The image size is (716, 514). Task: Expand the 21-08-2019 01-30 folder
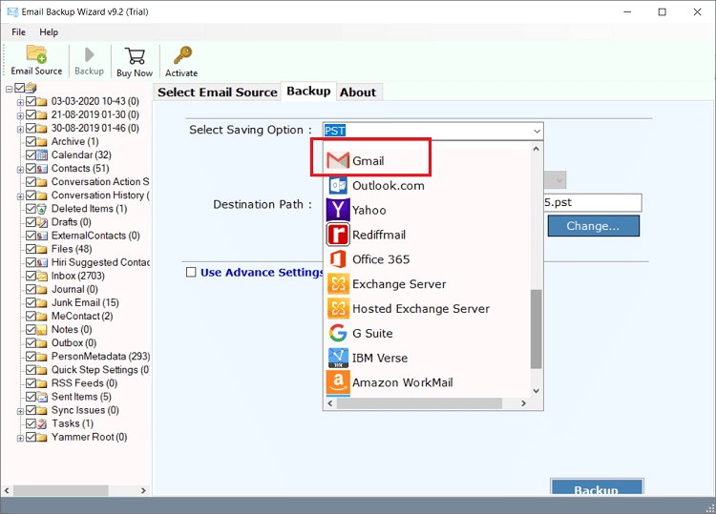click(x=20, y=115)
